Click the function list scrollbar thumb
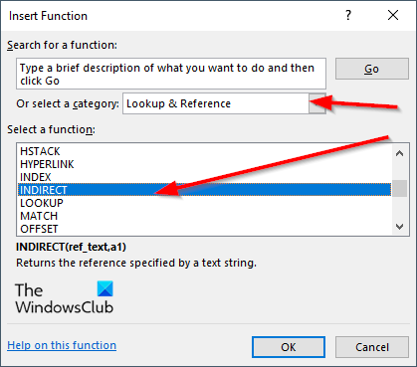The image size is (417, 367). (400, 188)
